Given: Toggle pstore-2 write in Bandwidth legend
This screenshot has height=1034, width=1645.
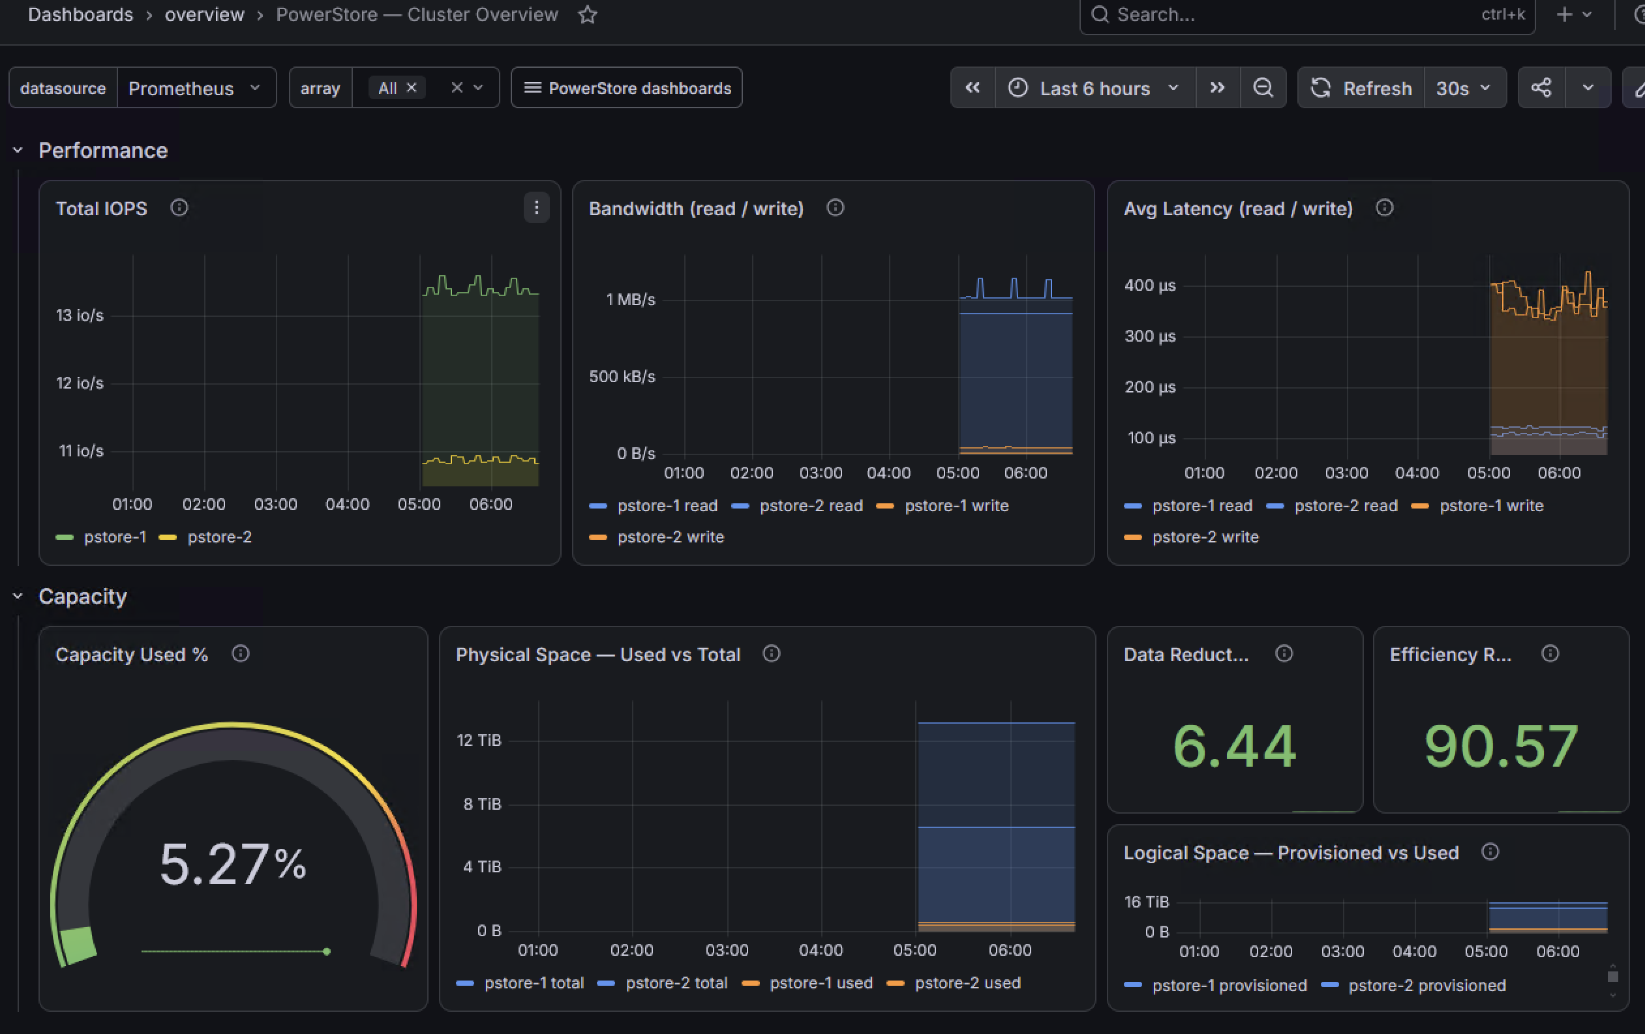Looking at the screenshot, I should pos(670,537).
